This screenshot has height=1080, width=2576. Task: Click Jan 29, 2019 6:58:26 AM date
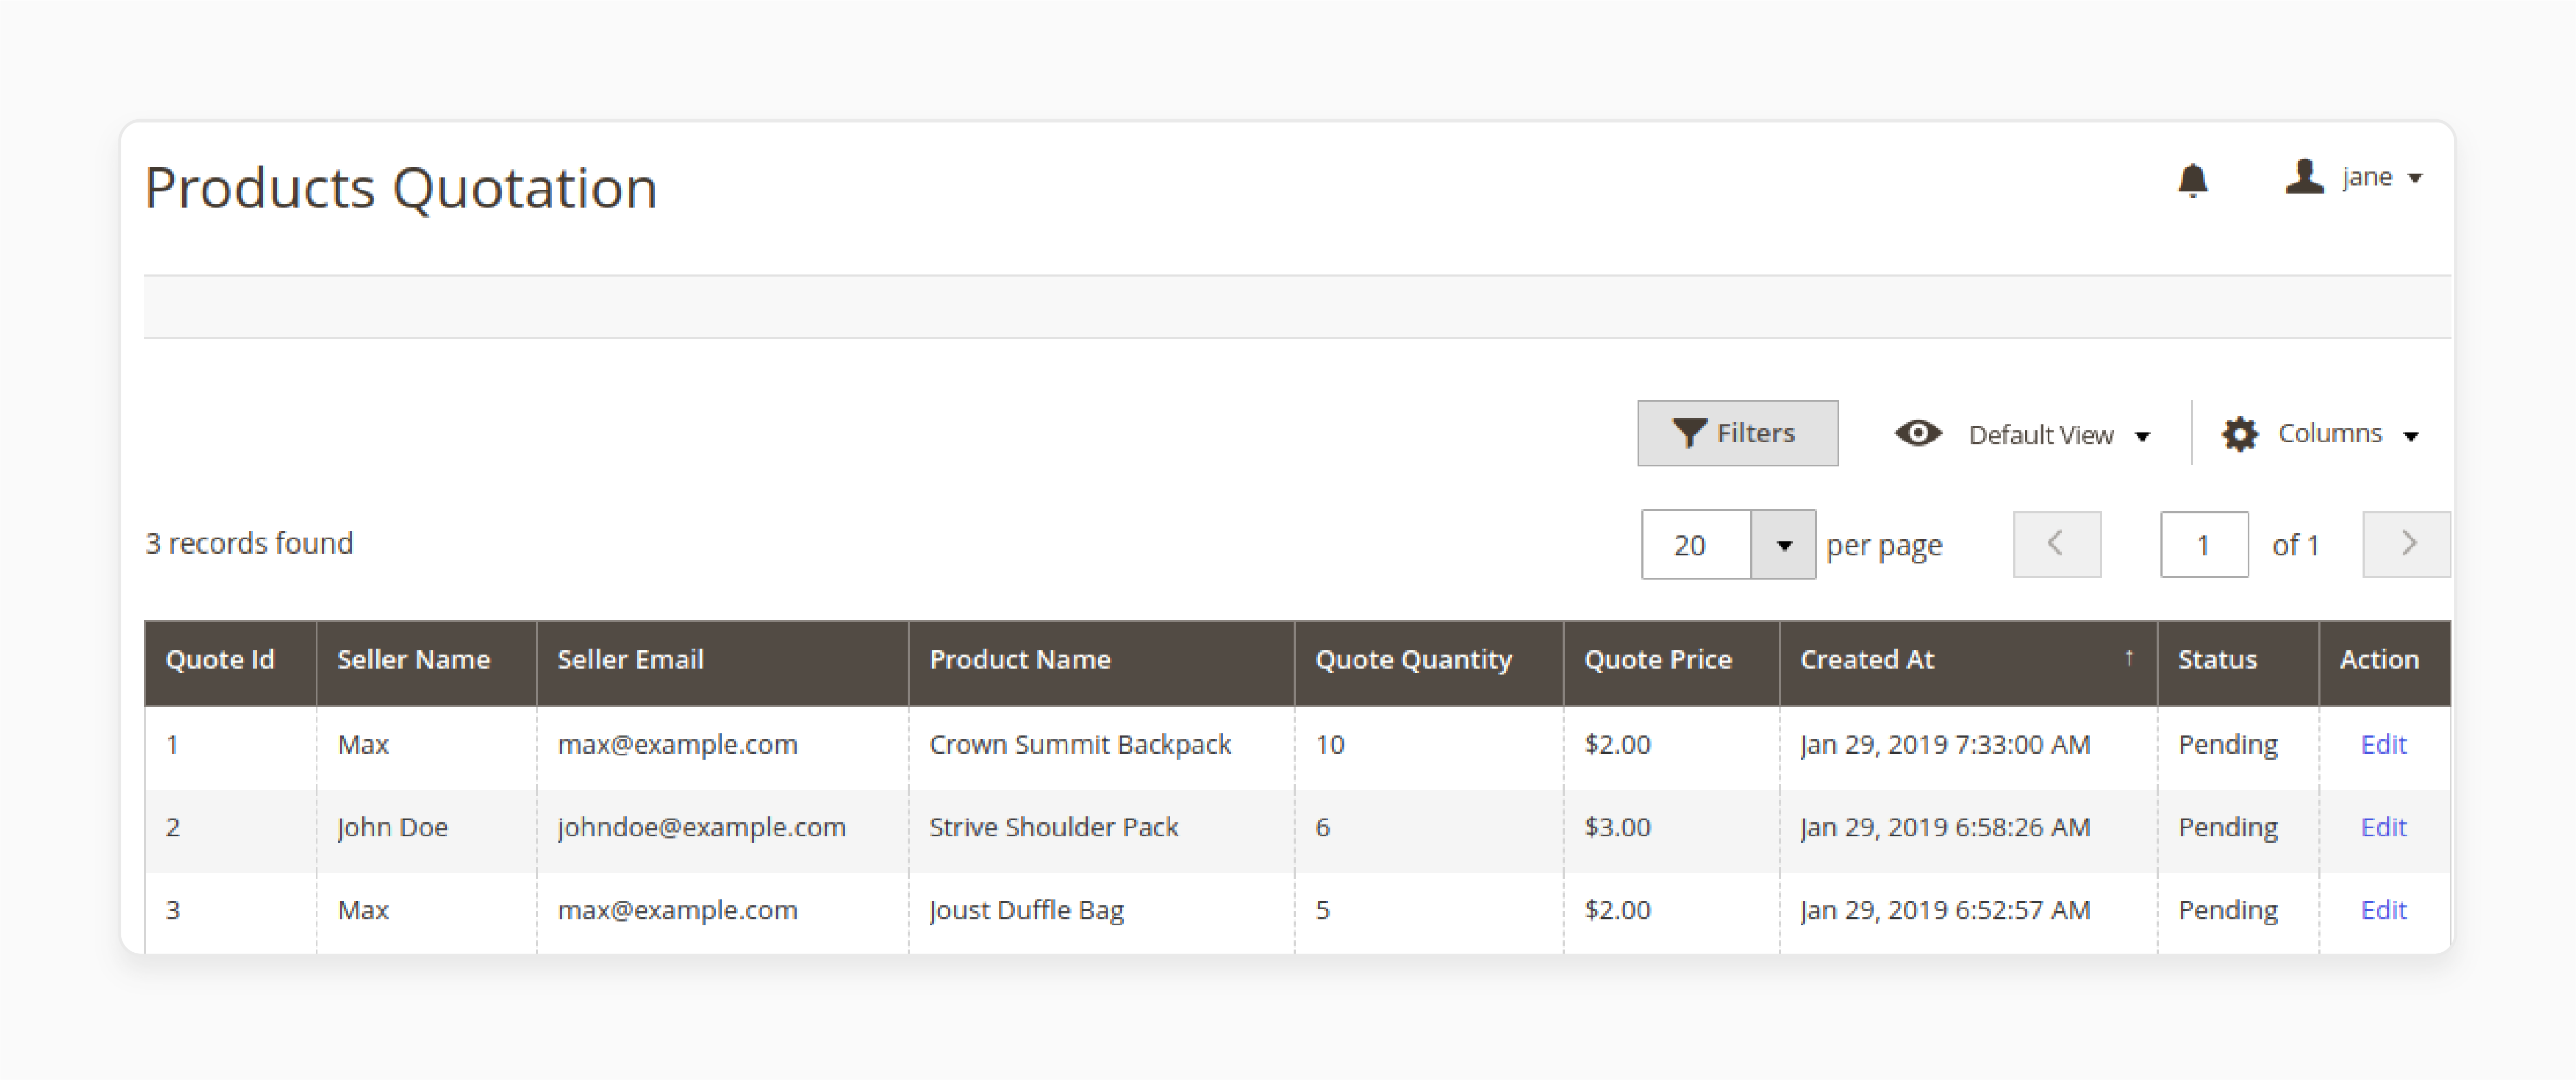pos(1945,828)
